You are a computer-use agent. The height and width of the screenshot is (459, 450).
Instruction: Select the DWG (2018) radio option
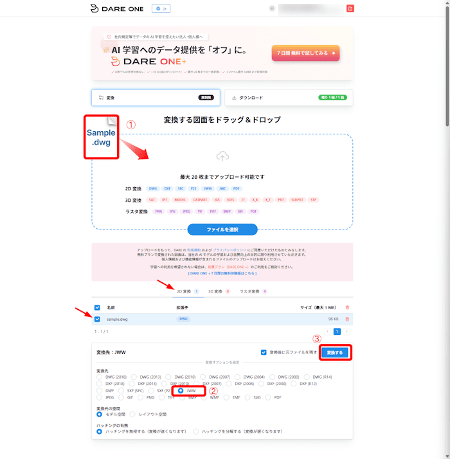click(x=100, y=377)
